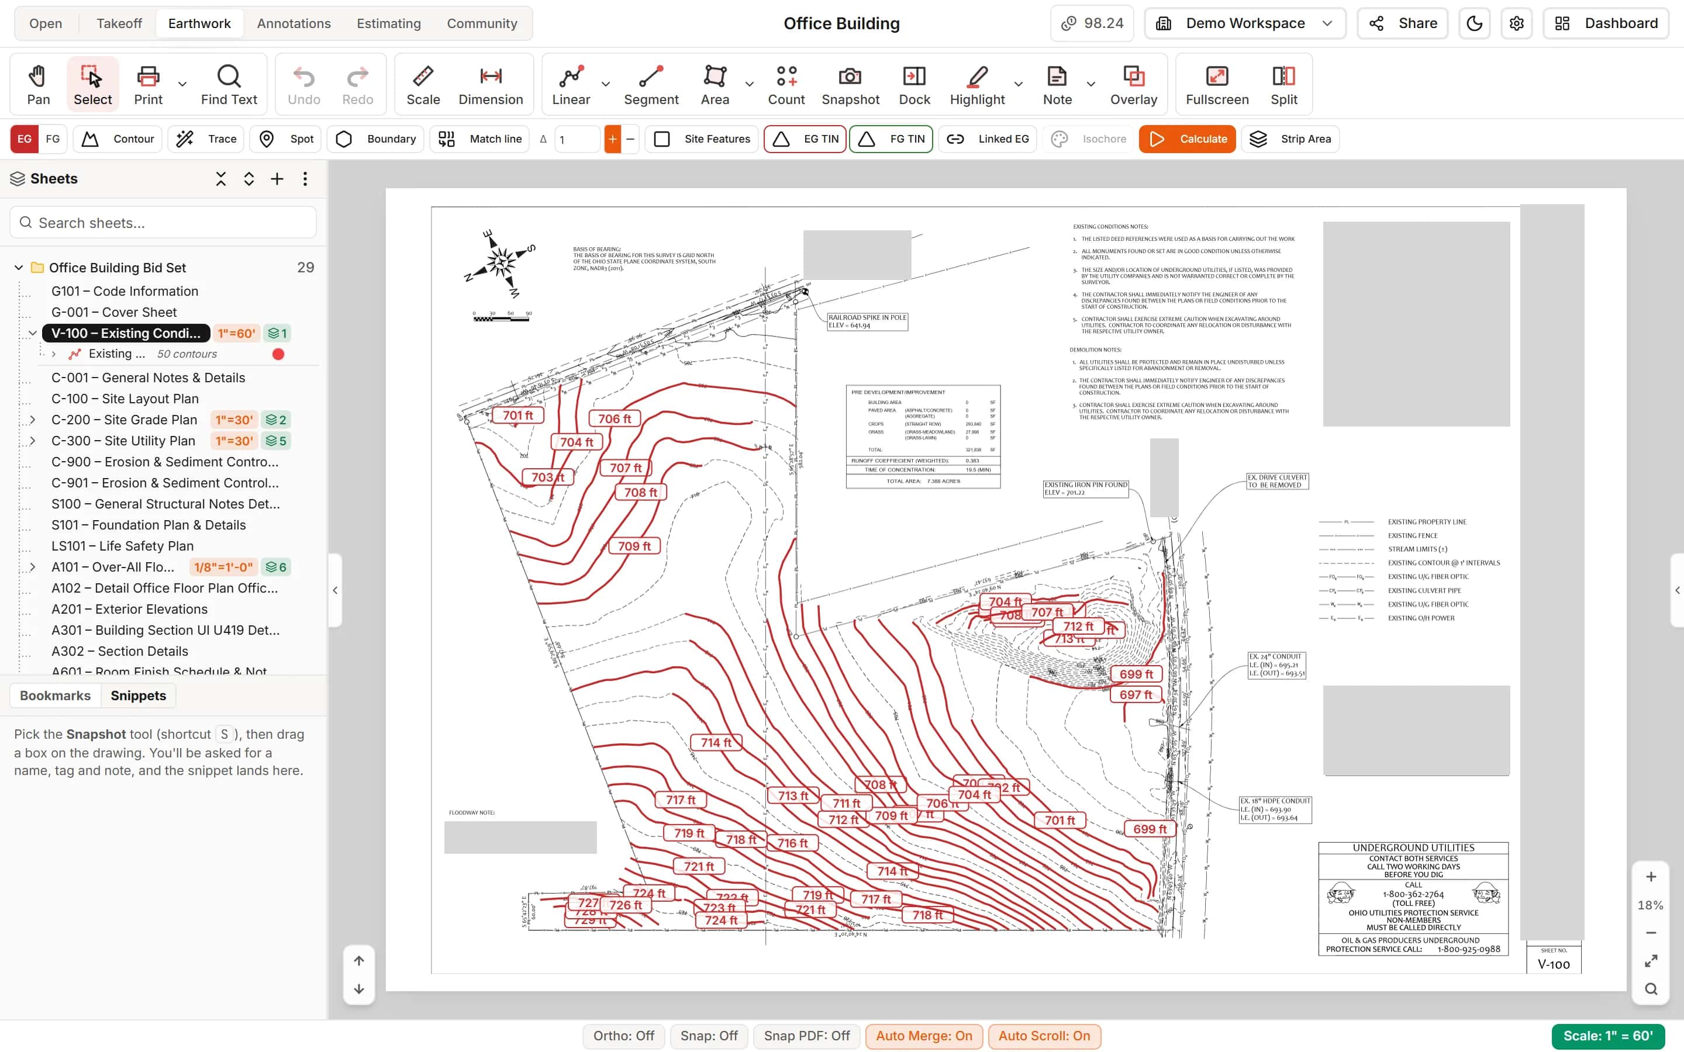Take a Snapshot with camera tool
Image resolution: width=1684 pixels, height=1052 pixels.
tap(850, 85)
